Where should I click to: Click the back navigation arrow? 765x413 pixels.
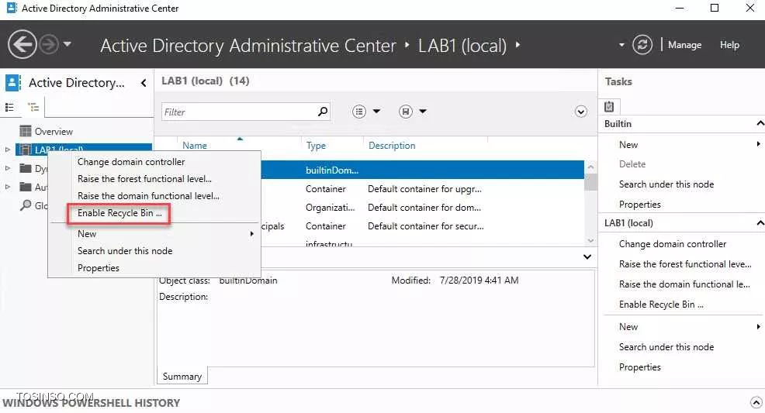click(22, 44)
